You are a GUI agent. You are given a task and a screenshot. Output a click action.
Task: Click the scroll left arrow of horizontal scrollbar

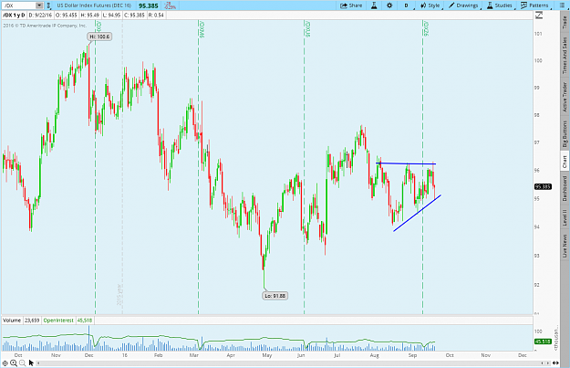coord(38,363)
